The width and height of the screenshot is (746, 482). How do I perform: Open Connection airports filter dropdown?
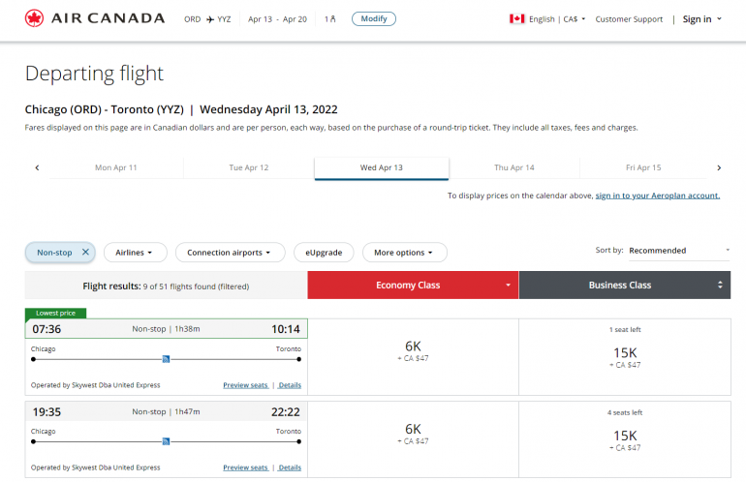coord(230,253)
